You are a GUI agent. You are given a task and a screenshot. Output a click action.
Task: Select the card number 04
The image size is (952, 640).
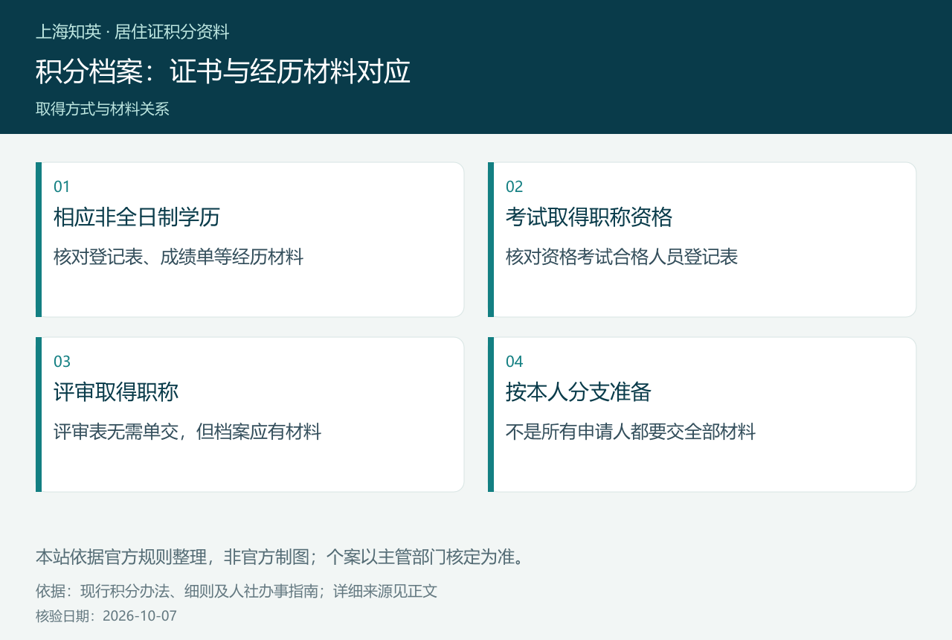click(515, 362)
